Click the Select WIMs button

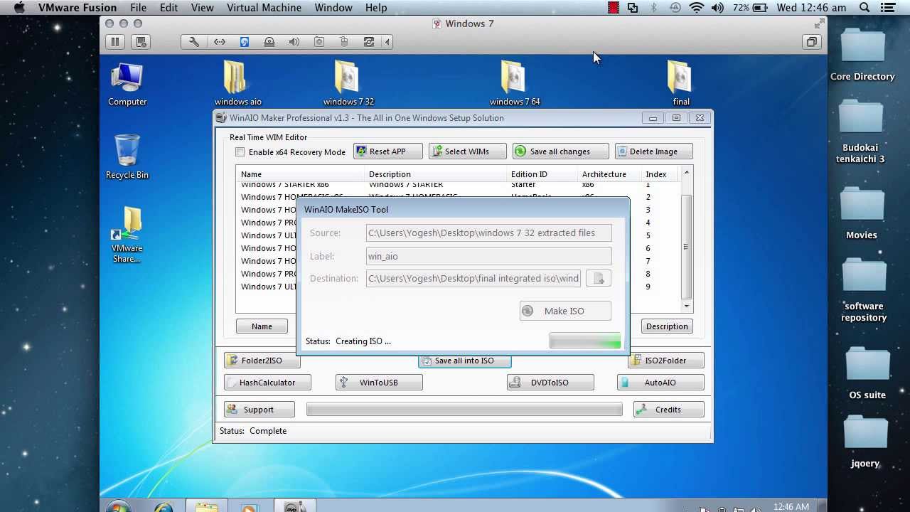click(x=468, y=151)
